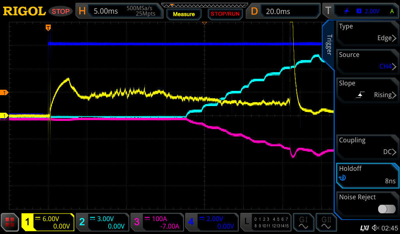The image size is (400, 234).
Task: Open the horizontal timebase 5.00ms menu
Action: coord(119,11)
